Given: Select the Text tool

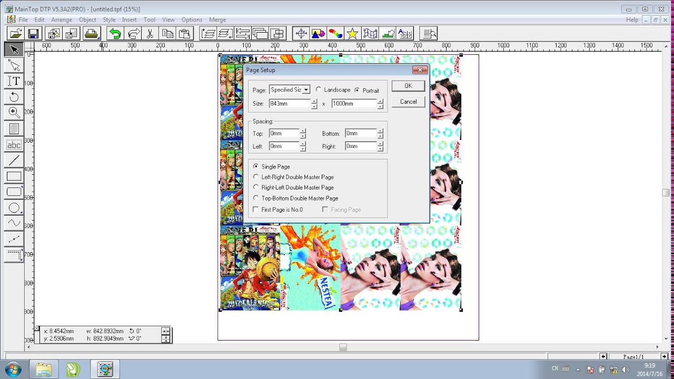Looking at the screenshot, I should tap(14, 81).
